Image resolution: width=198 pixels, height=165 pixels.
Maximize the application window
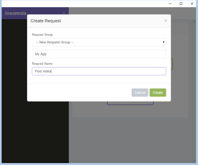181,3
